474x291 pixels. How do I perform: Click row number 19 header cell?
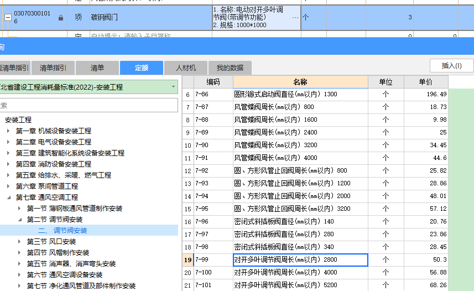coord(187,260)
